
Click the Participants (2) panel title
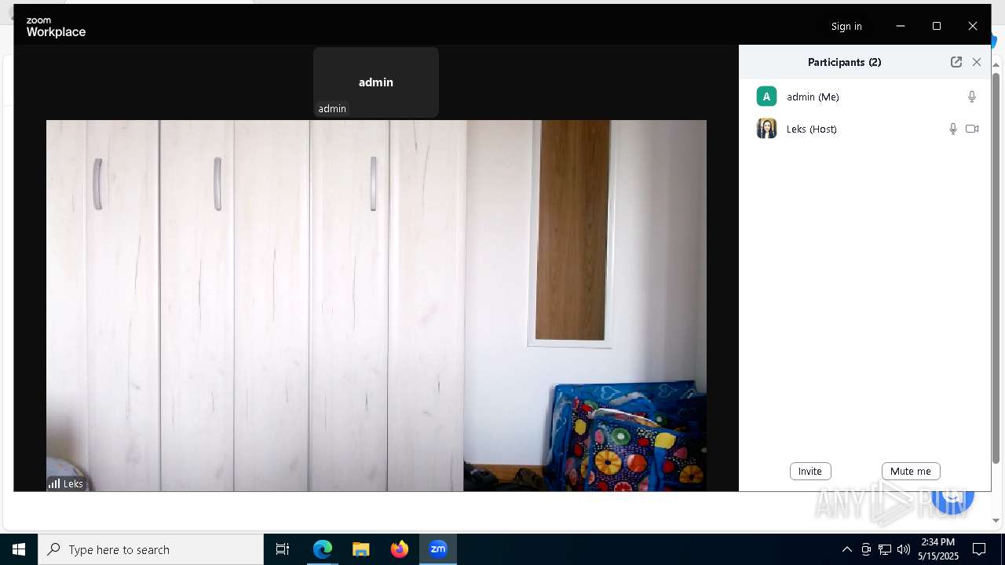click(844, 62)
